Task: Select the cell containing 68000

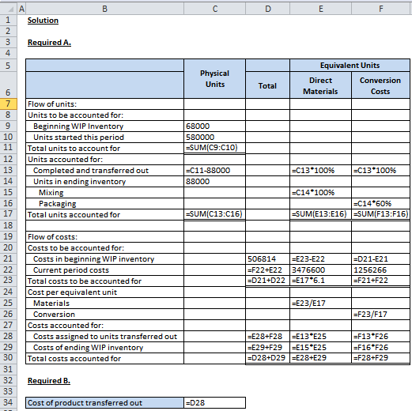Action: (214, 126)
